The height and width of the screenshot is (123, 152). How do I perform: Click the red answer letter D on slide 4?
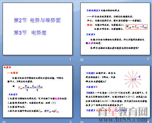96,87
